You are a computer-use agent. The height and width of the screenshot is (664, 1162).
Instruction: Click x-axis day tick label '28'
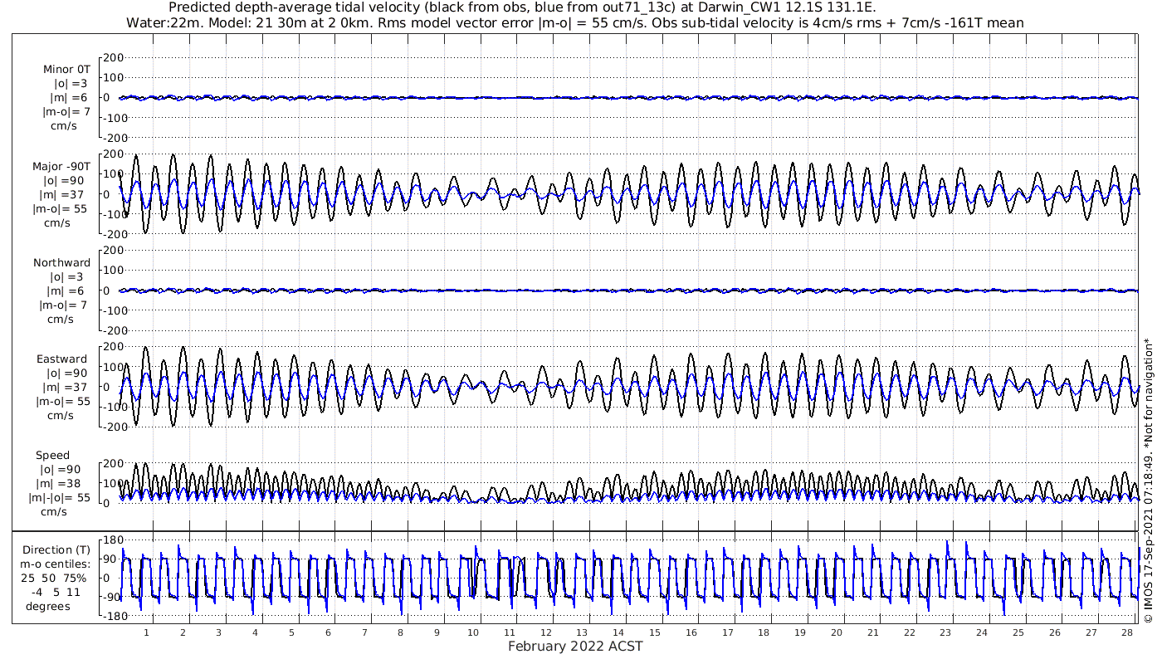pyautogui.click(x=1127, y=632)
